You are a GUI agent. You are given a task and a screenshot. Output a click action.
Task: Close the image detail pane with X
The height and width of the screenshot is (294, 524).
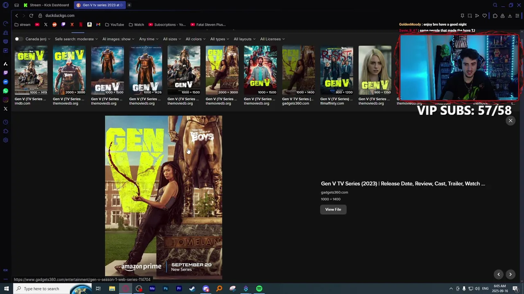click(x=510, y=120)
